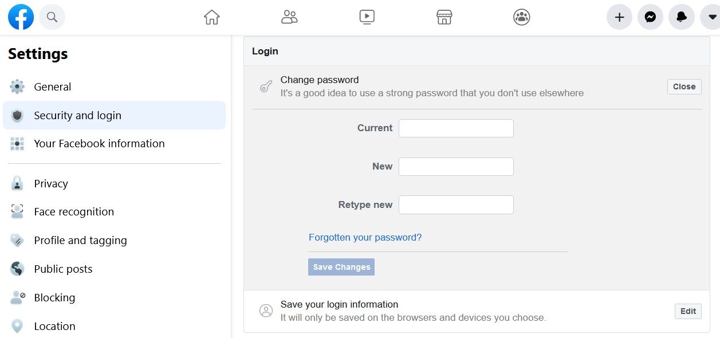
Task: Open the Marketplace storefront icon
Action: [444, 17]
